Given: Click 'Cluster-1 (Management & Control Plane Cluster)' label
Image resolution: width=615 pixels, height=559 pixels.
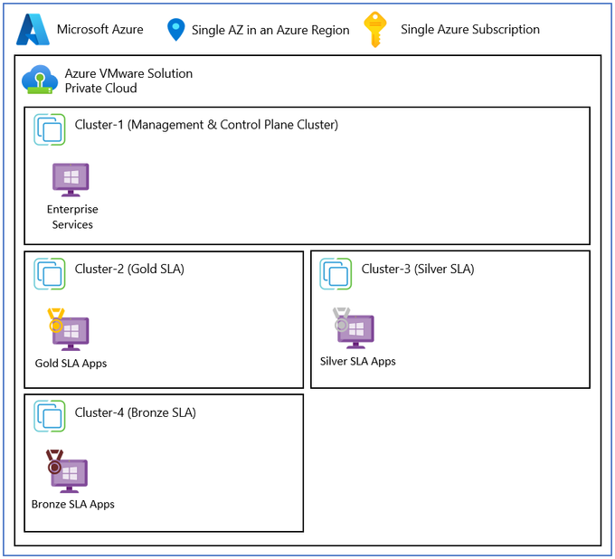Looking at the screenshot, I should tap(206, 125).
